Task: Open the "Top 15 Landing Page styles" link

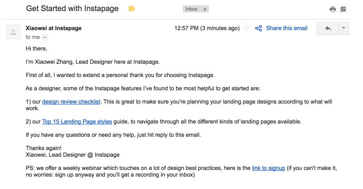Action: click(77, 121)
